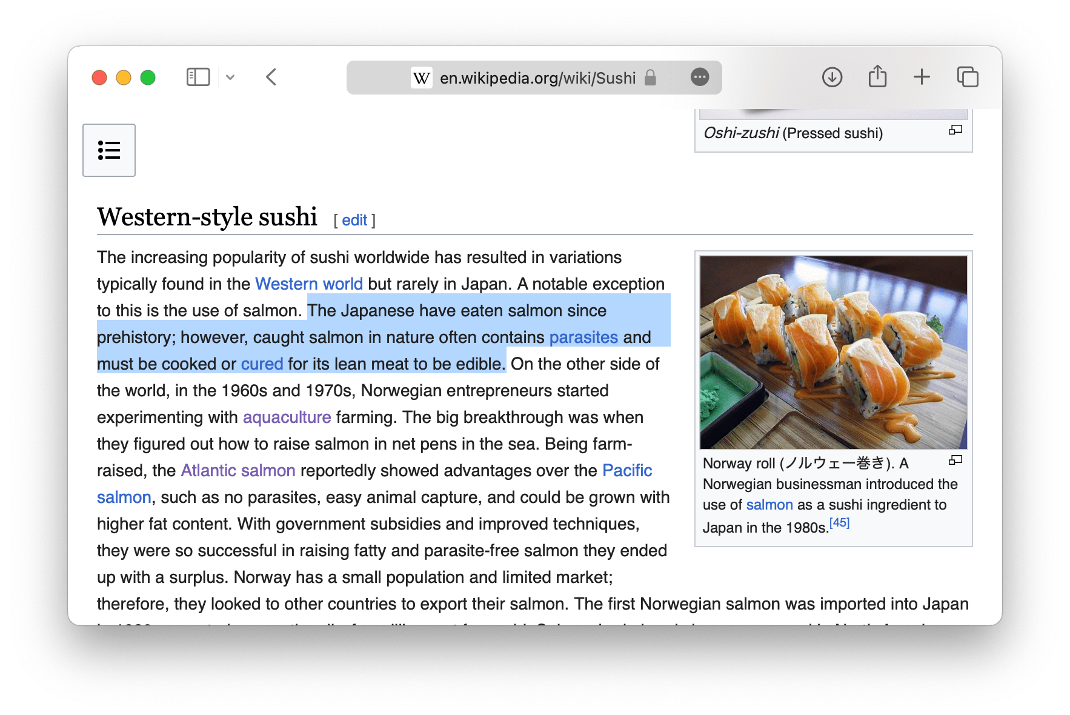Viewport: 1070px width, 715px height.
Task: Open the article contents list icon
Action: tap(109, 150)
